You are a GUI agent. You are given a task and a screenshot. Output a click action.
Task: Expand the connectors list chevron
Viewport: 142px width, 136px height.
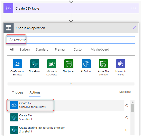click(71, 84)
